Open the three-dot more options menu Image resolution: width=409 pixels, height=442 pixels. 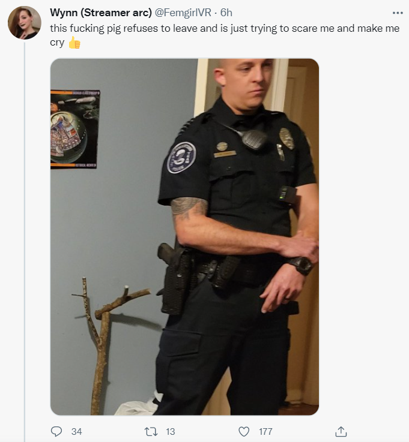pyautogui.click(x=398, y=13)
